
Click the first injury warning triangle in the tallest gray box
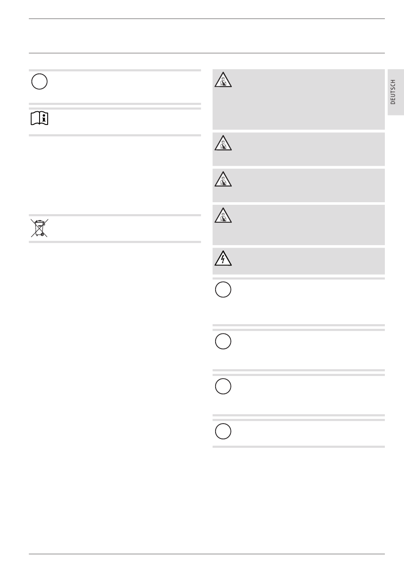(x=223, y=80)
